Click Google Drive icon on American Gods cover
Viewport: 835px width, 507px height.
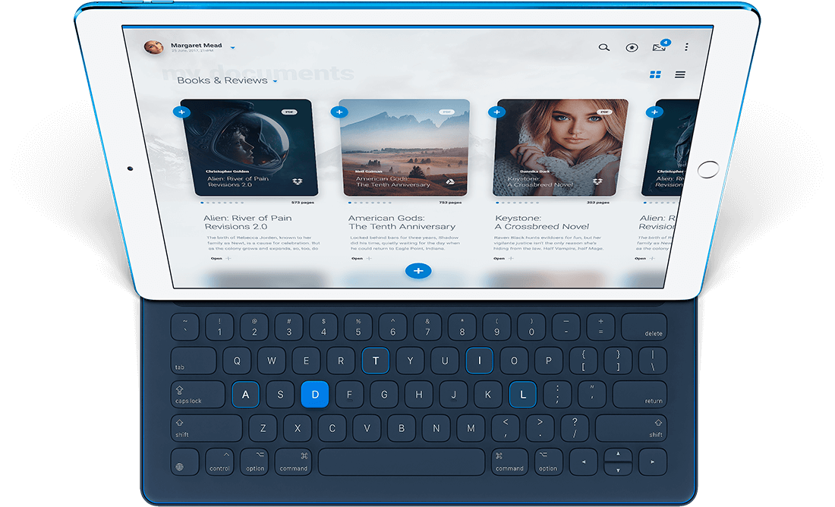coord(449,183)
